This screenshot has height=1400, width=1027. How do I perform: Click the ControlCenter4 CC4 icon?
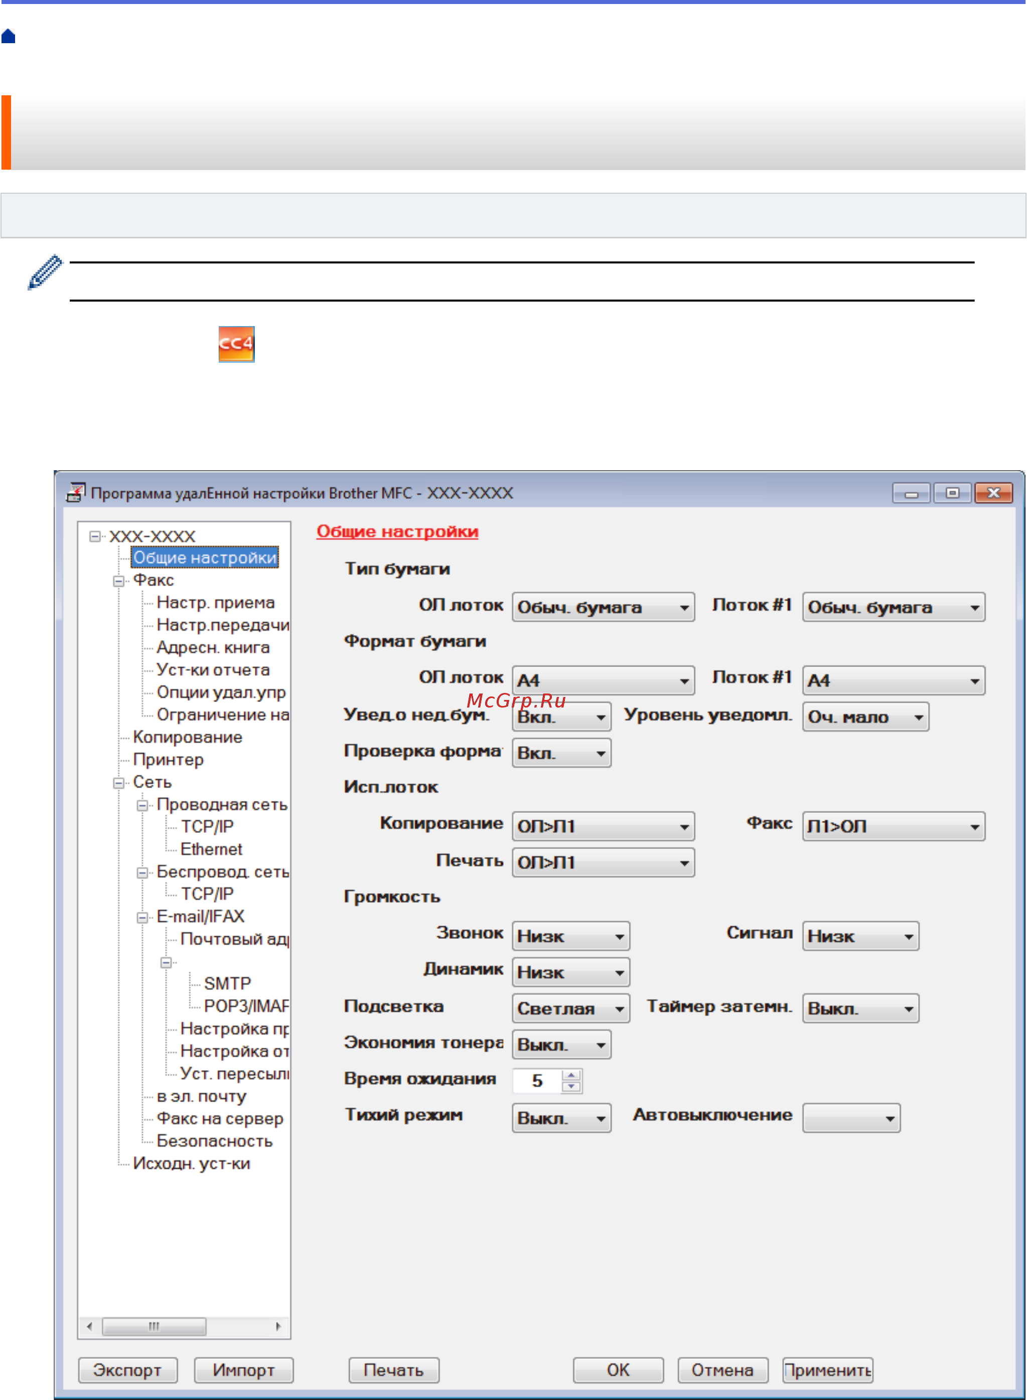tap(236, 344)
